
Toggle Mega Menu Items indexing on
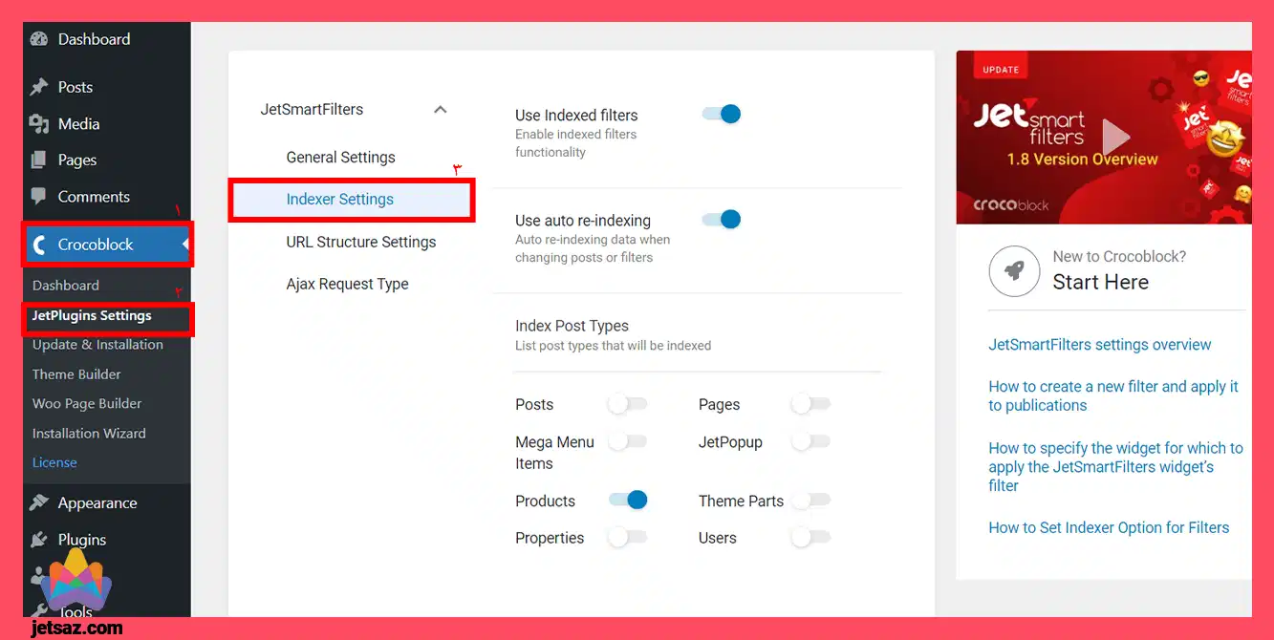tap(627, 441)
